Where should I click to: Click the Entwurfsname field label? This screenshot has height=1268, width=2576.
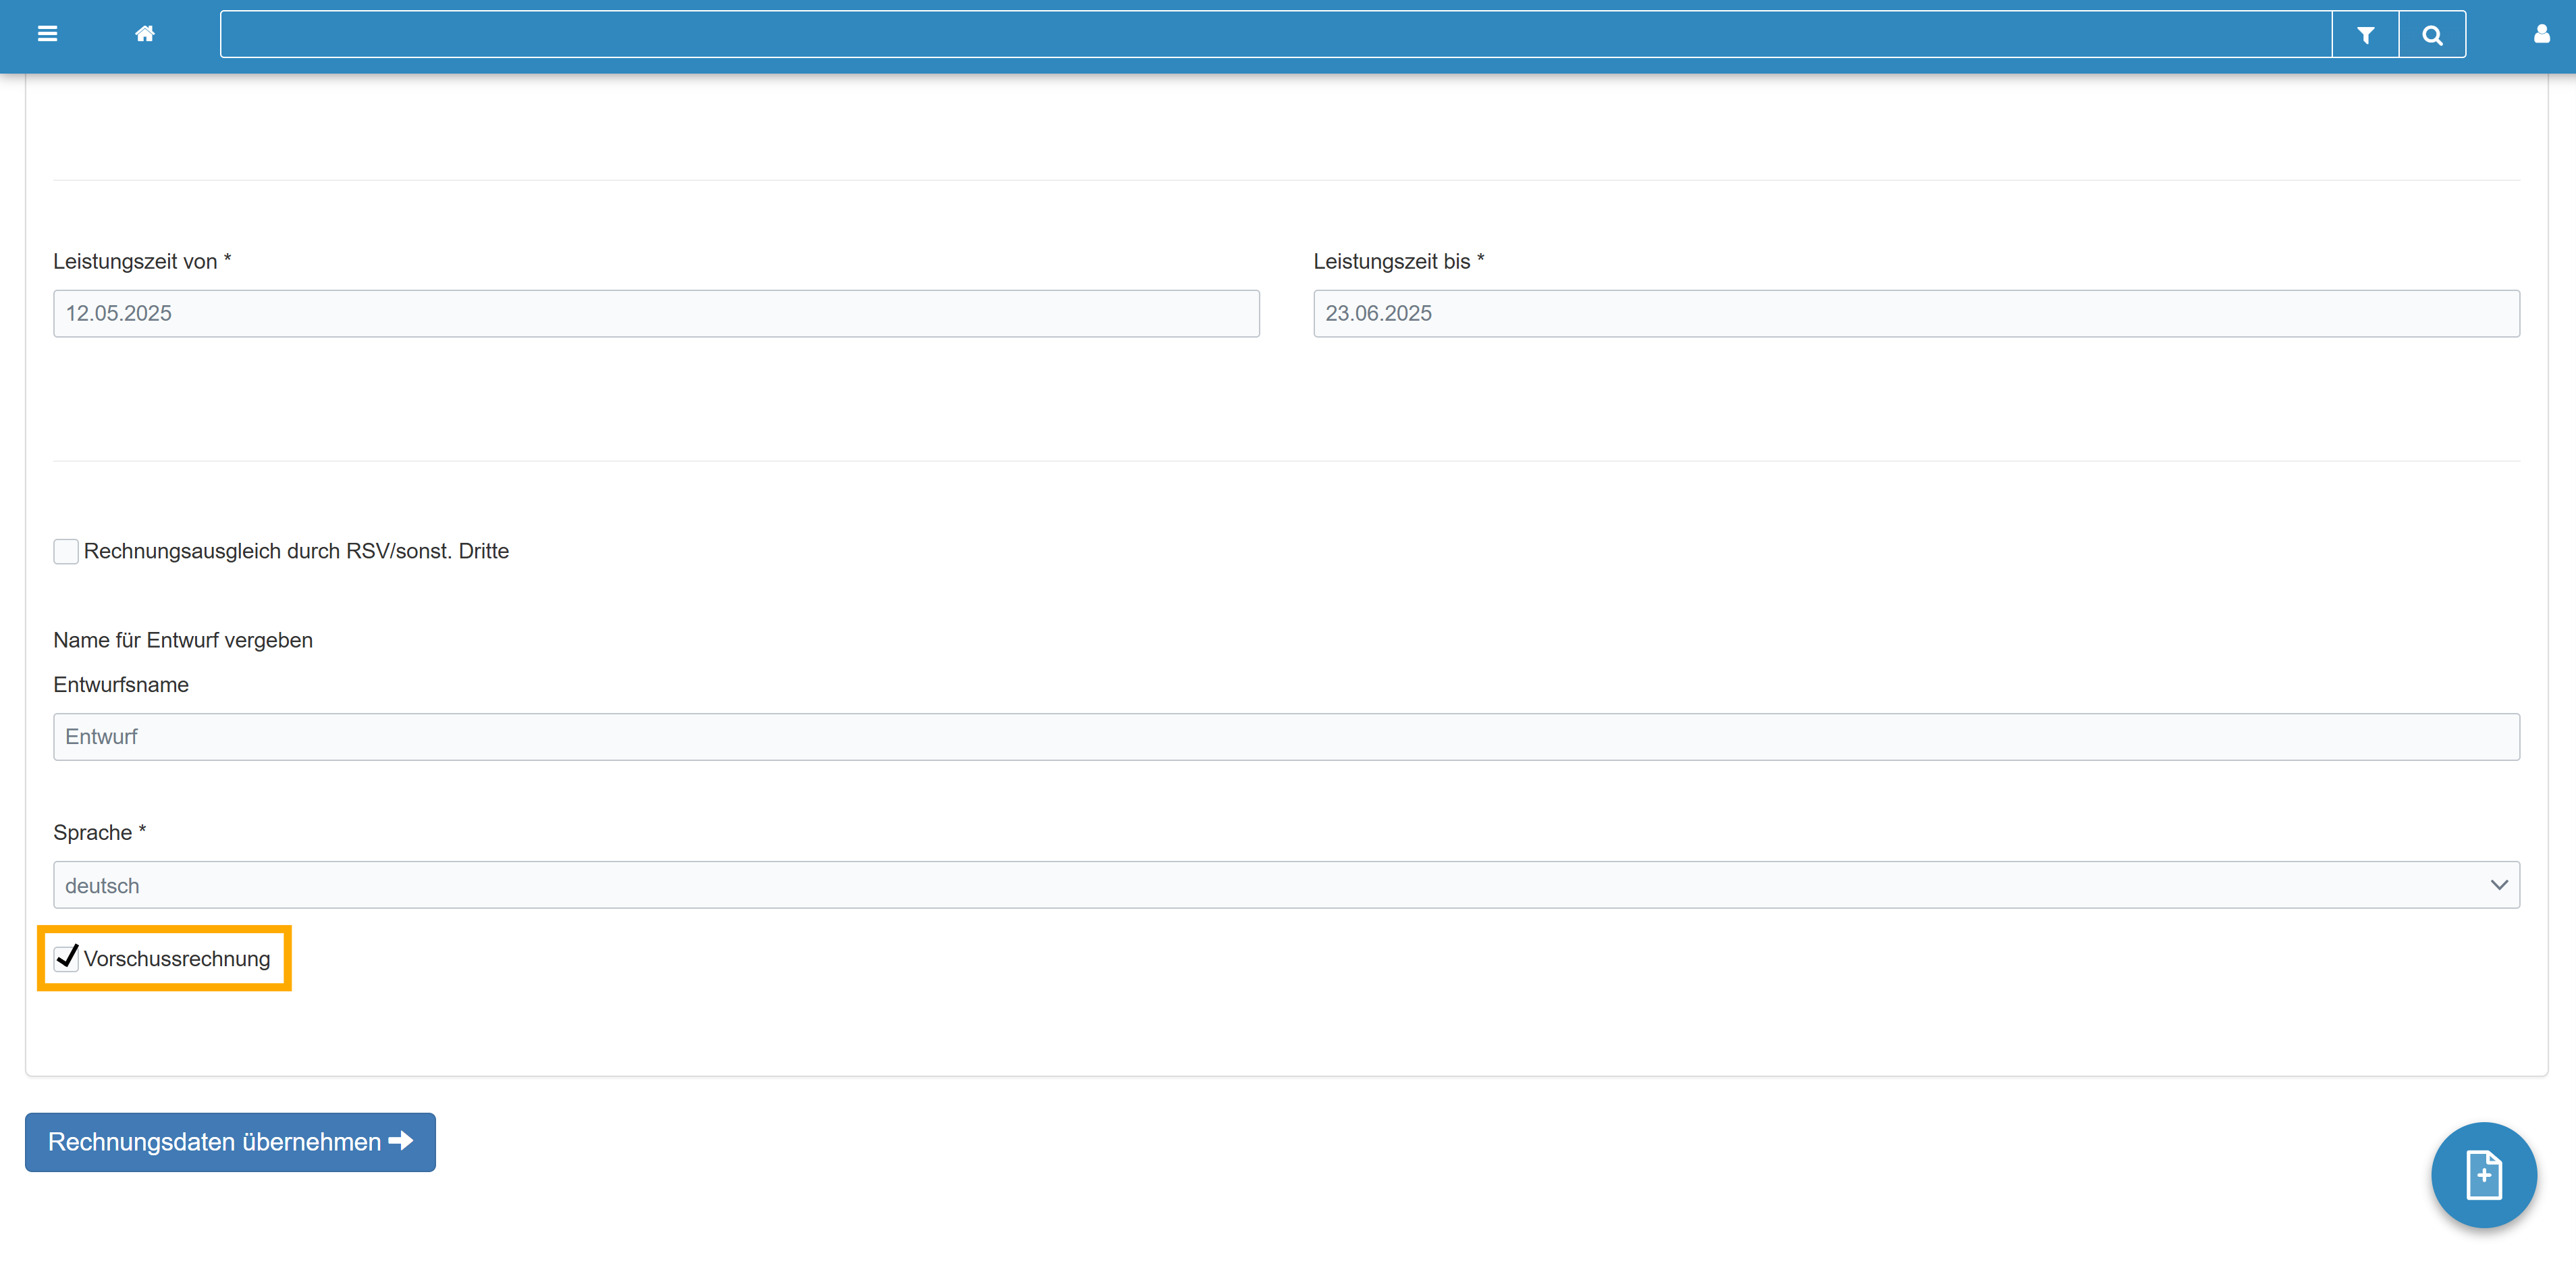121,685
